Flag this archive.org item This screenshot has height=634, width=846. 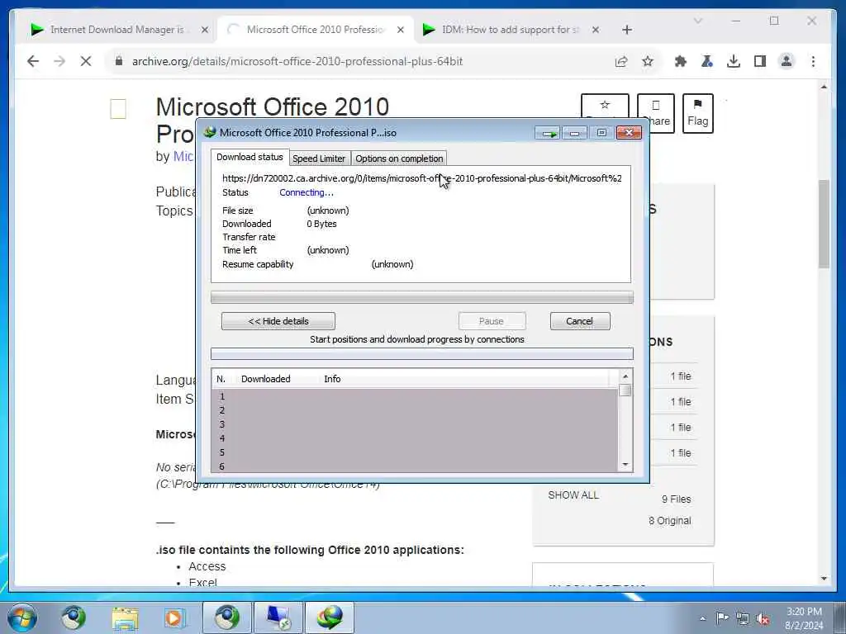click(697, 113)
